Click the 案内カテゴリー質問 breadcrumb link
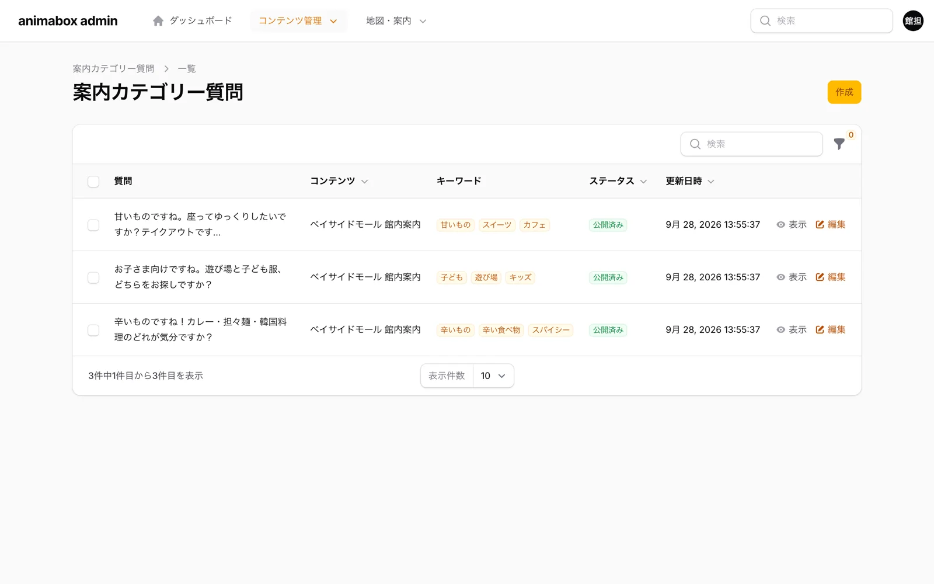 tap(113, 69)
